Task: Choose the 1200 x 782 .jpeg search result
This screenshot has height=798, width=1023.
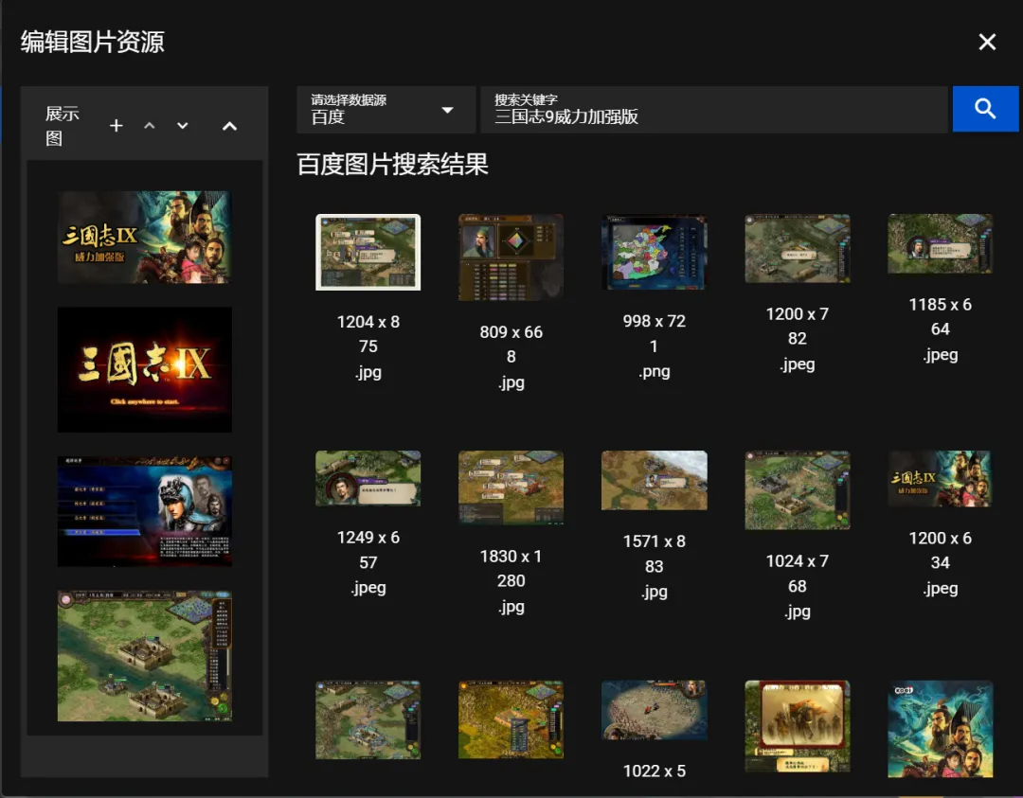Action: click(x=798, y=248)
